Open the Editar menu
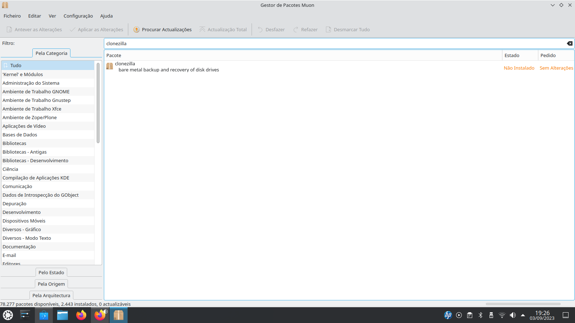 (x=34, y=16)
